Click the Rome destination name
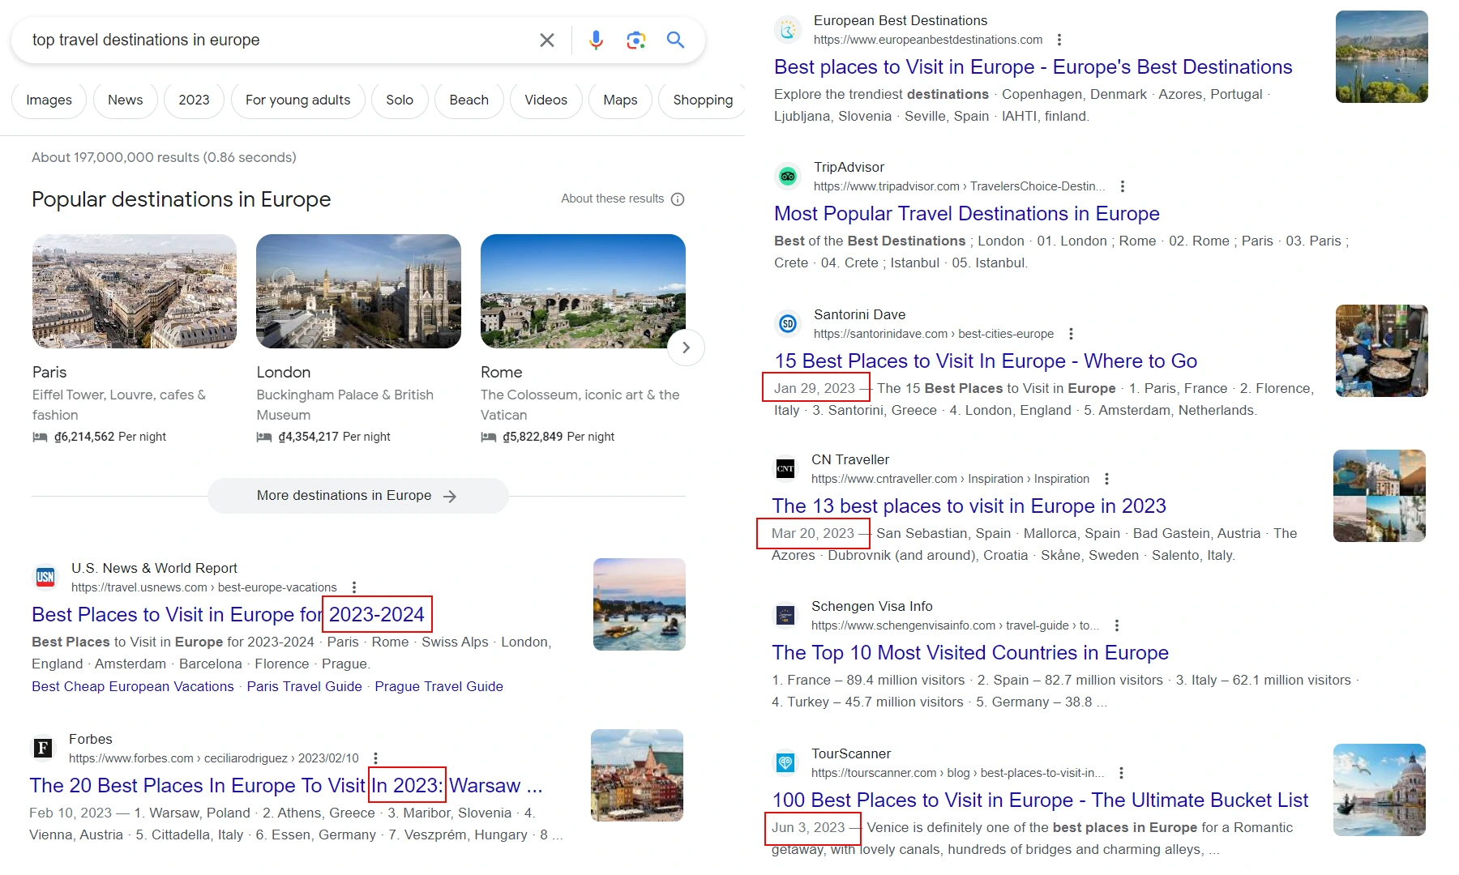 (502, 372)
